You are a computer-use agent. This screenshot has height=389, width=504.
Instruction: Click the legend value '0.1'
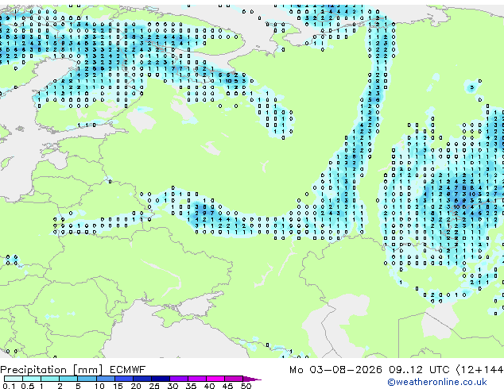pos(9,386)
